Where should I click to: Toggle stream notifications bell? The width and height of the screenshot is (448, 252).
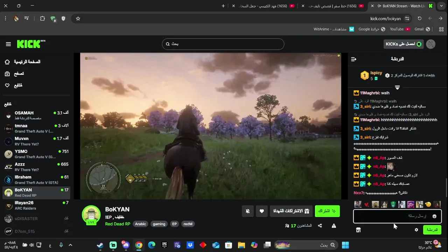coord(248,211)
